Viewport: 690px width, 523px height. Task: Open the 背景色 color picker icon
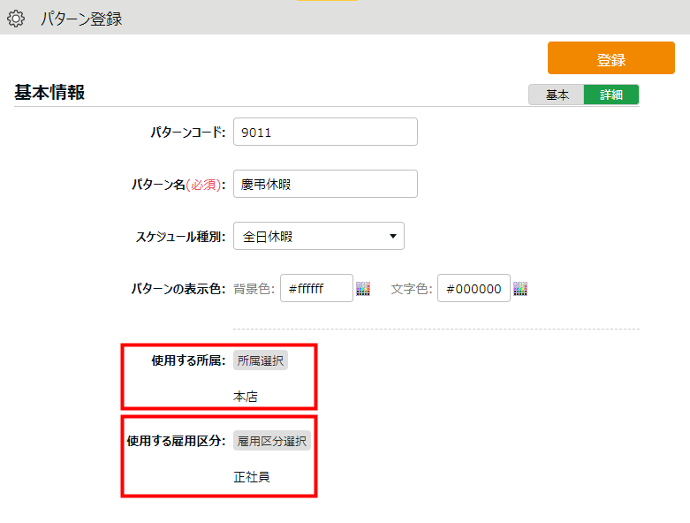[363, 289]
